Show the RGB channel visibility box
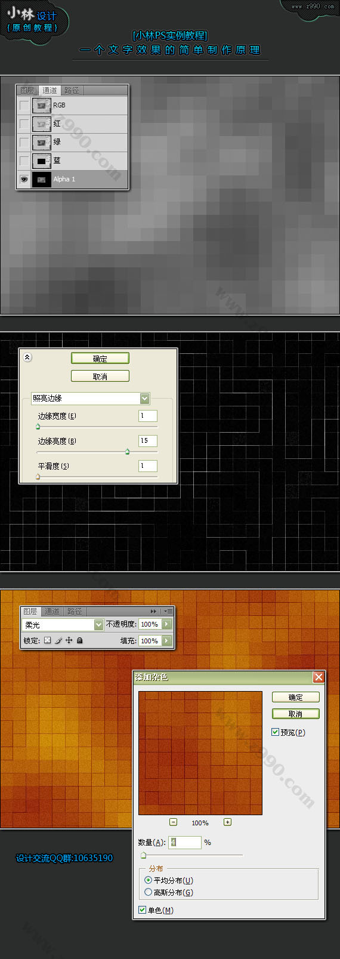This screenshot has height=959, width=340. coord(24,105)
